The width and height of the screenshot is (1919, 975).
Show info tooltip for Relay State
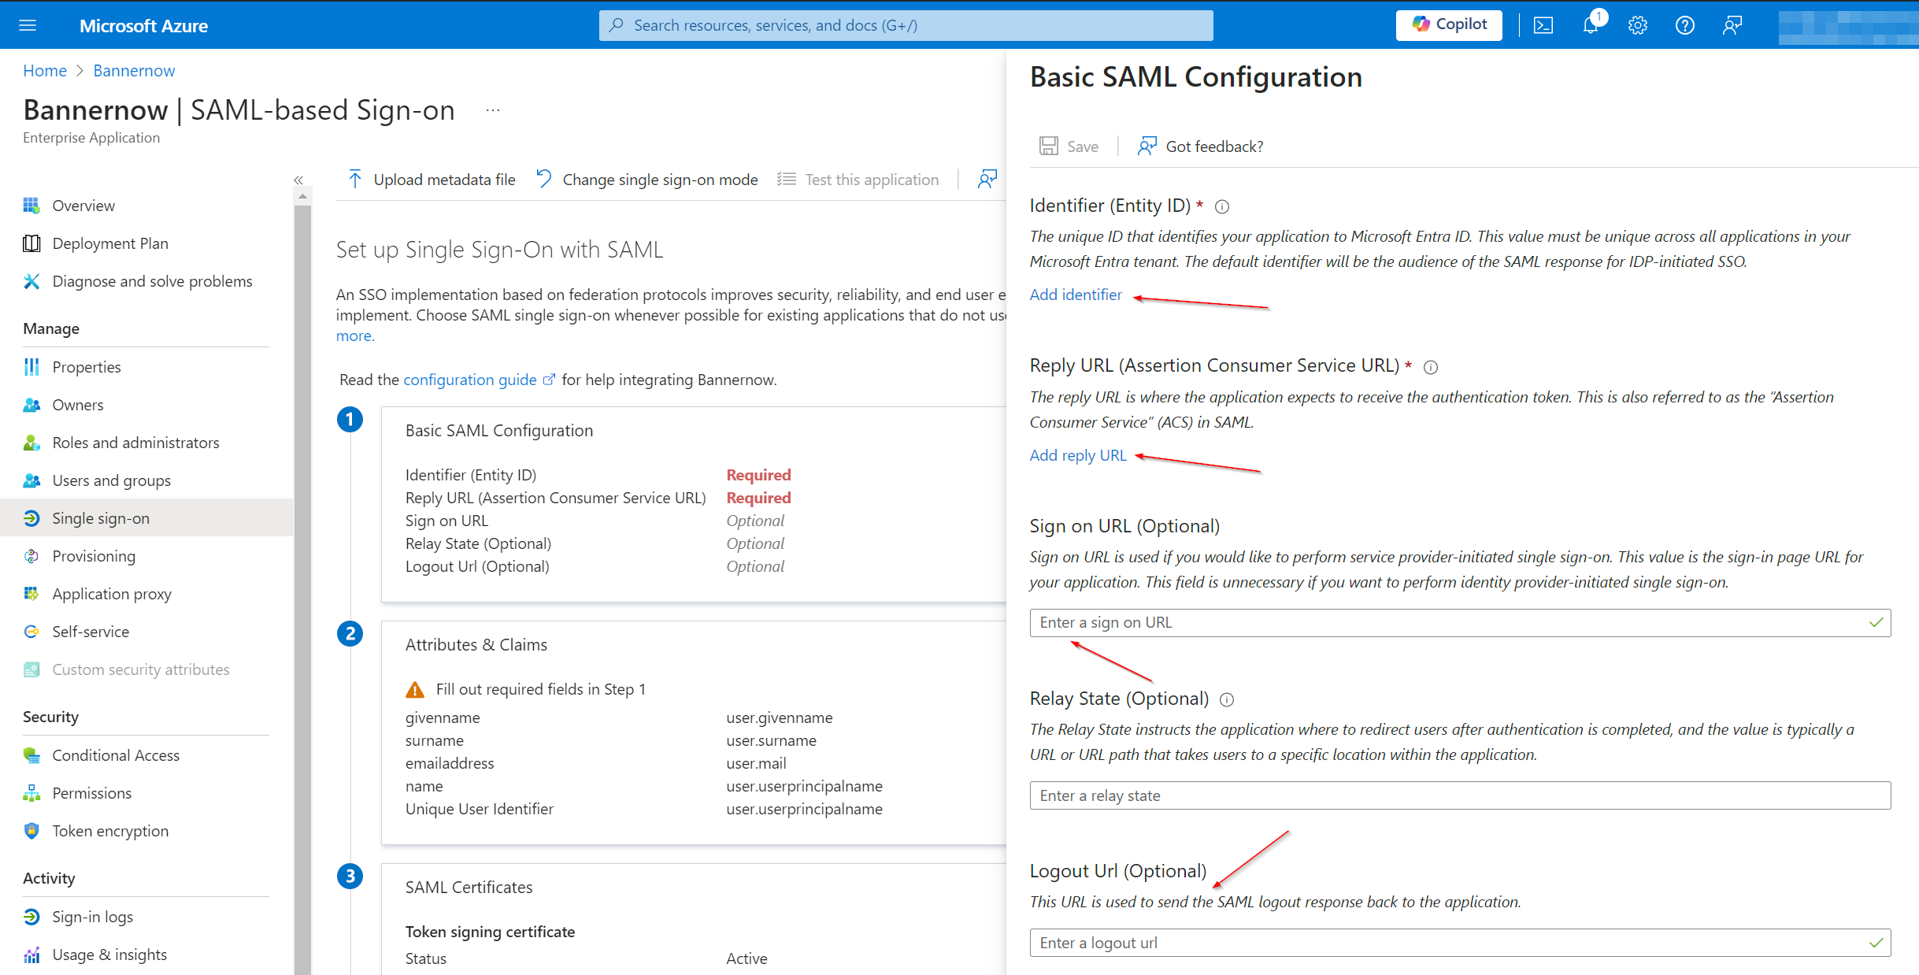coord(1227,699)
